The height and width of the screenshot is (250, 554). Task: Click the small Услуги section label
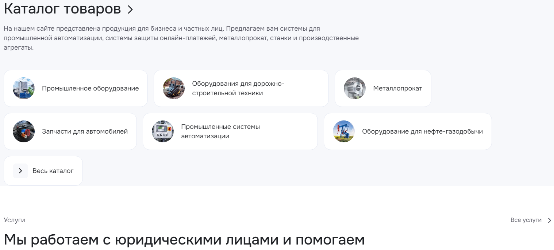(14, 220)
